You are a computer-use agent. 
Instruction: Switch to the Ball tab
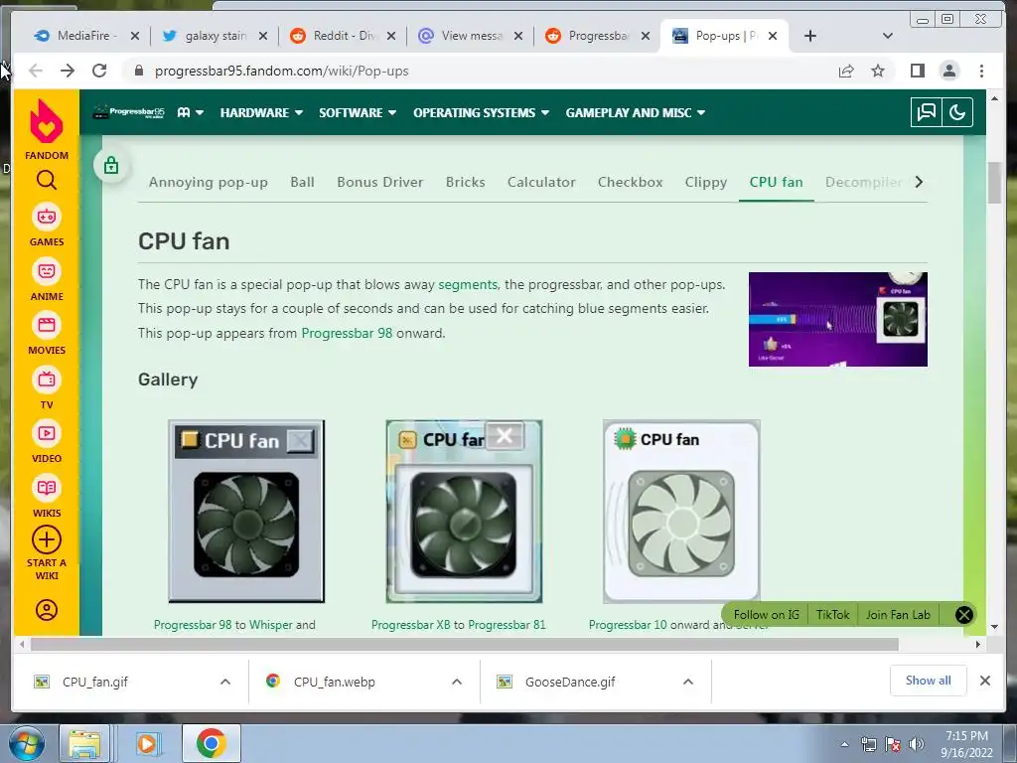(302, 183)
